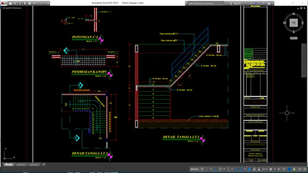Add a new layout with the plus tab
The height and width of the screenshot is (173, 308).
coord(44,164)
